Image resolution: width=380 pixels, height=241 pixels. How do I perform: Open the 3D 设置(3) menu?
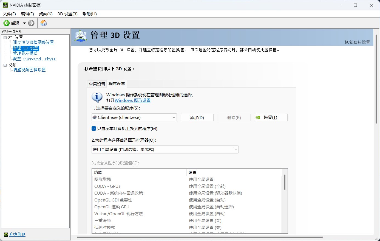tap(67, 14)
